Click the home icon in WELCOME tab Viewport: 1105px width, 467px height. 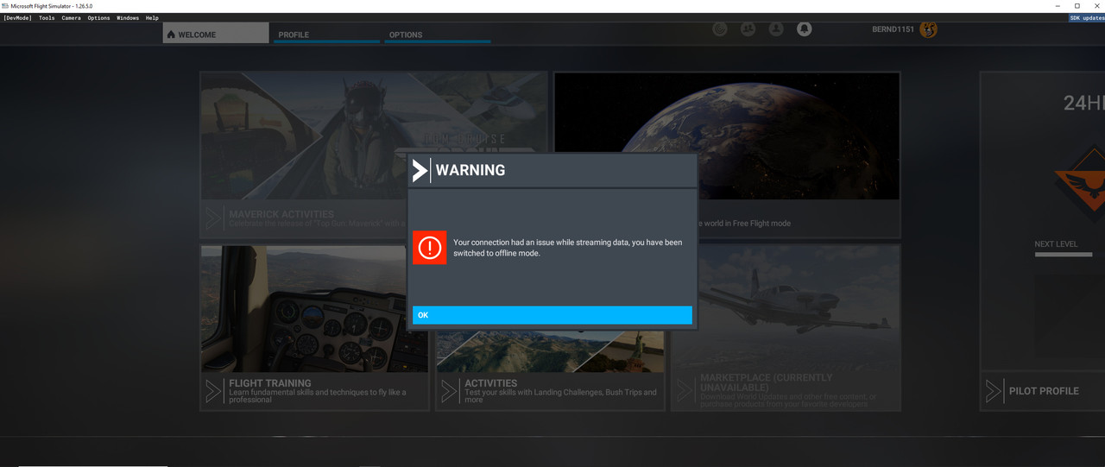[x=171, y=35]
